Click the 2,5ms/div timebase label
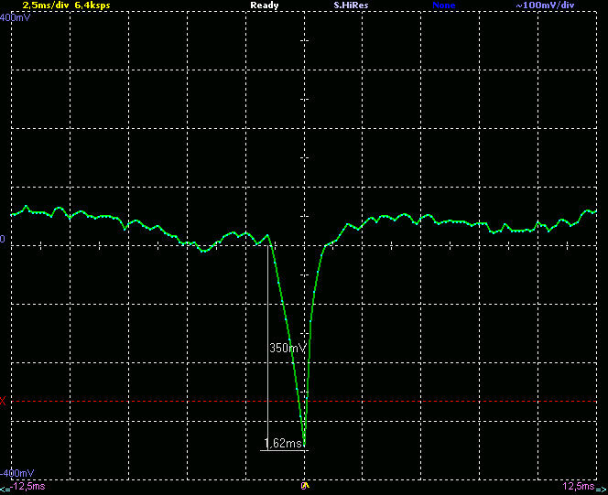608x495 pixels. [x=45, y=5]
